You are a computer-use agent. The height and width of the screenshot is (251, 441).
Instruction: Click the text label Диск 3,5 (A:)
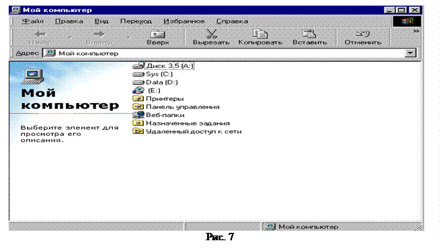pyautogui.click(x=169, y=66)
